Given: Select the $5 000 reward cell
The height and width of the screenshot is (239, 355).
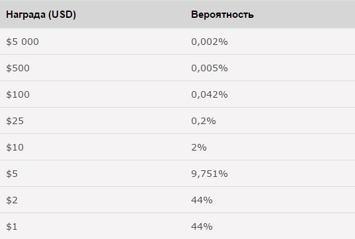Looking at the screenshot, I should coord(22,42).
